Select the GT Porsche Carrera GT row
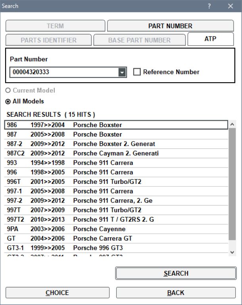 (x=116, y=238)
